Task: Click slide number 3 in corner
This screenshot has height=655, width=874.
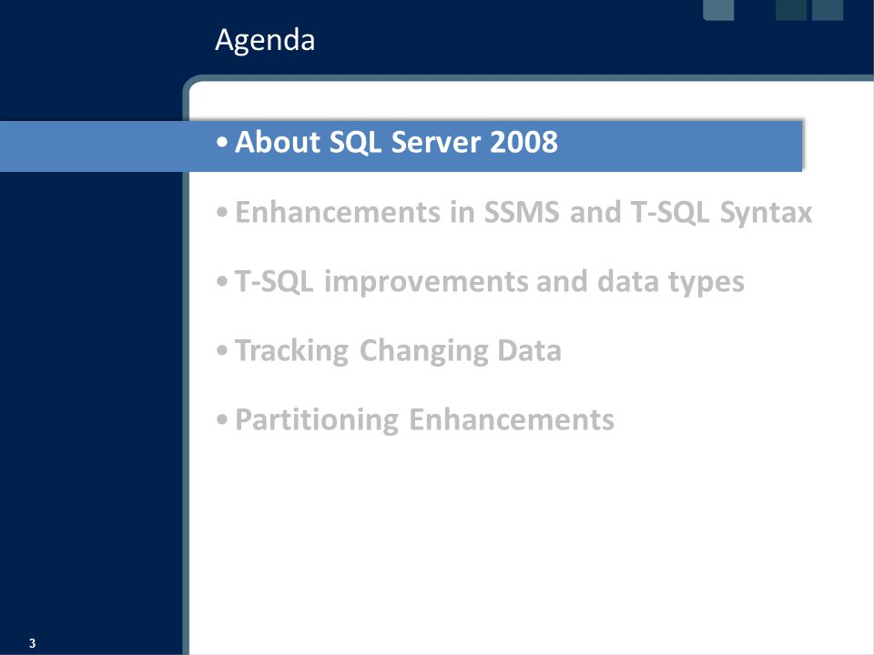Action: pyautogui.click(x=33, y=643)
